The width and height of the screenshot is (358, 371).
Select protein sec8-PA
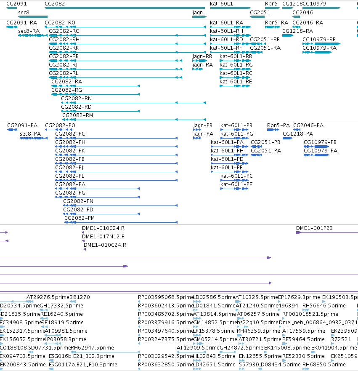click(x=30, y=134)
